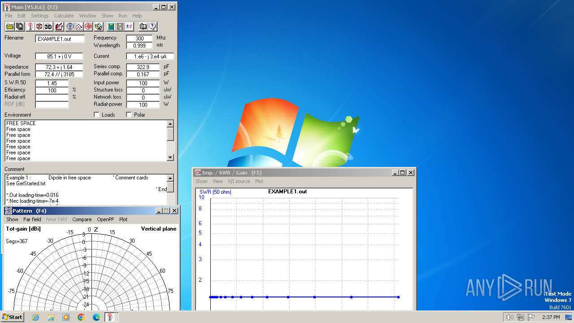
Task: Enable the Loads checkbox
Action: point(96,115)
